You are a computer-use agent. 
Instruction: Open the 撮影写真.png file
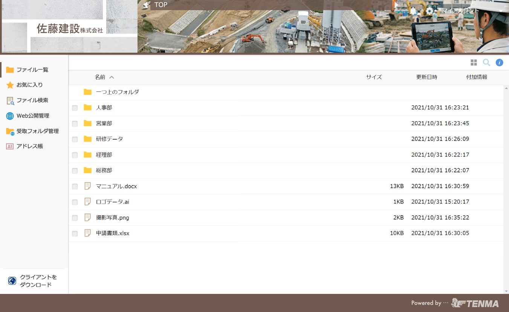tap(112, 218)
